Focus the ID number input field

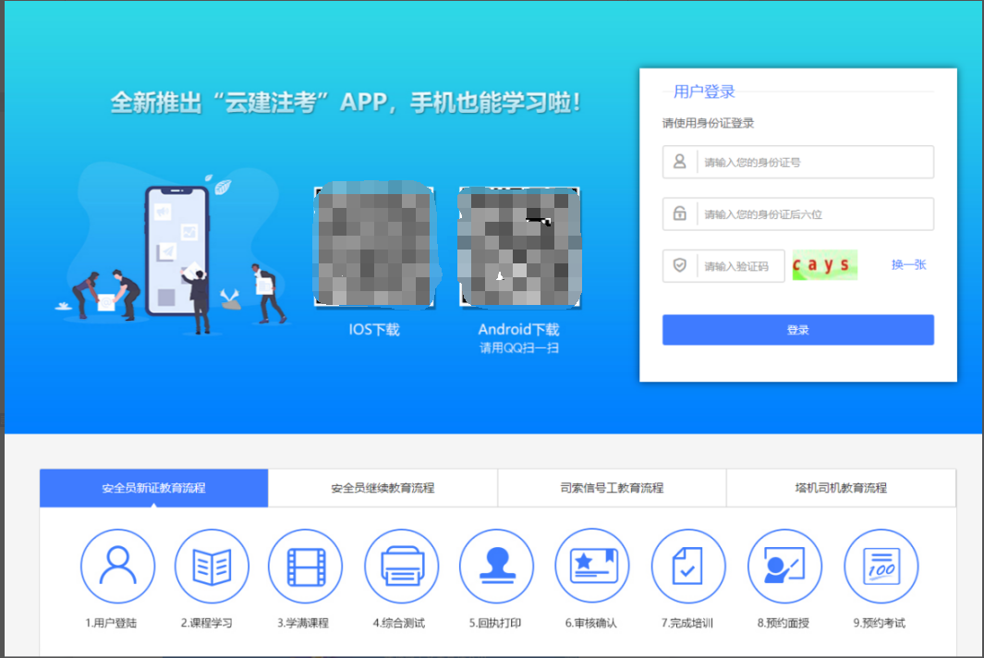(x=813, y=162)
